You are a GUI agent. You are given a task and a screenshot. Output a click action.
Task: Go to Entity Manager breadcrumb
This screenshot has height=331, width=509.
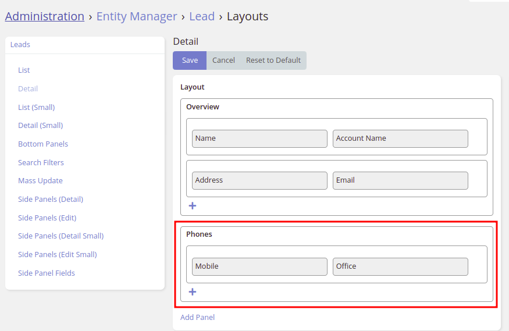point(137,16)
